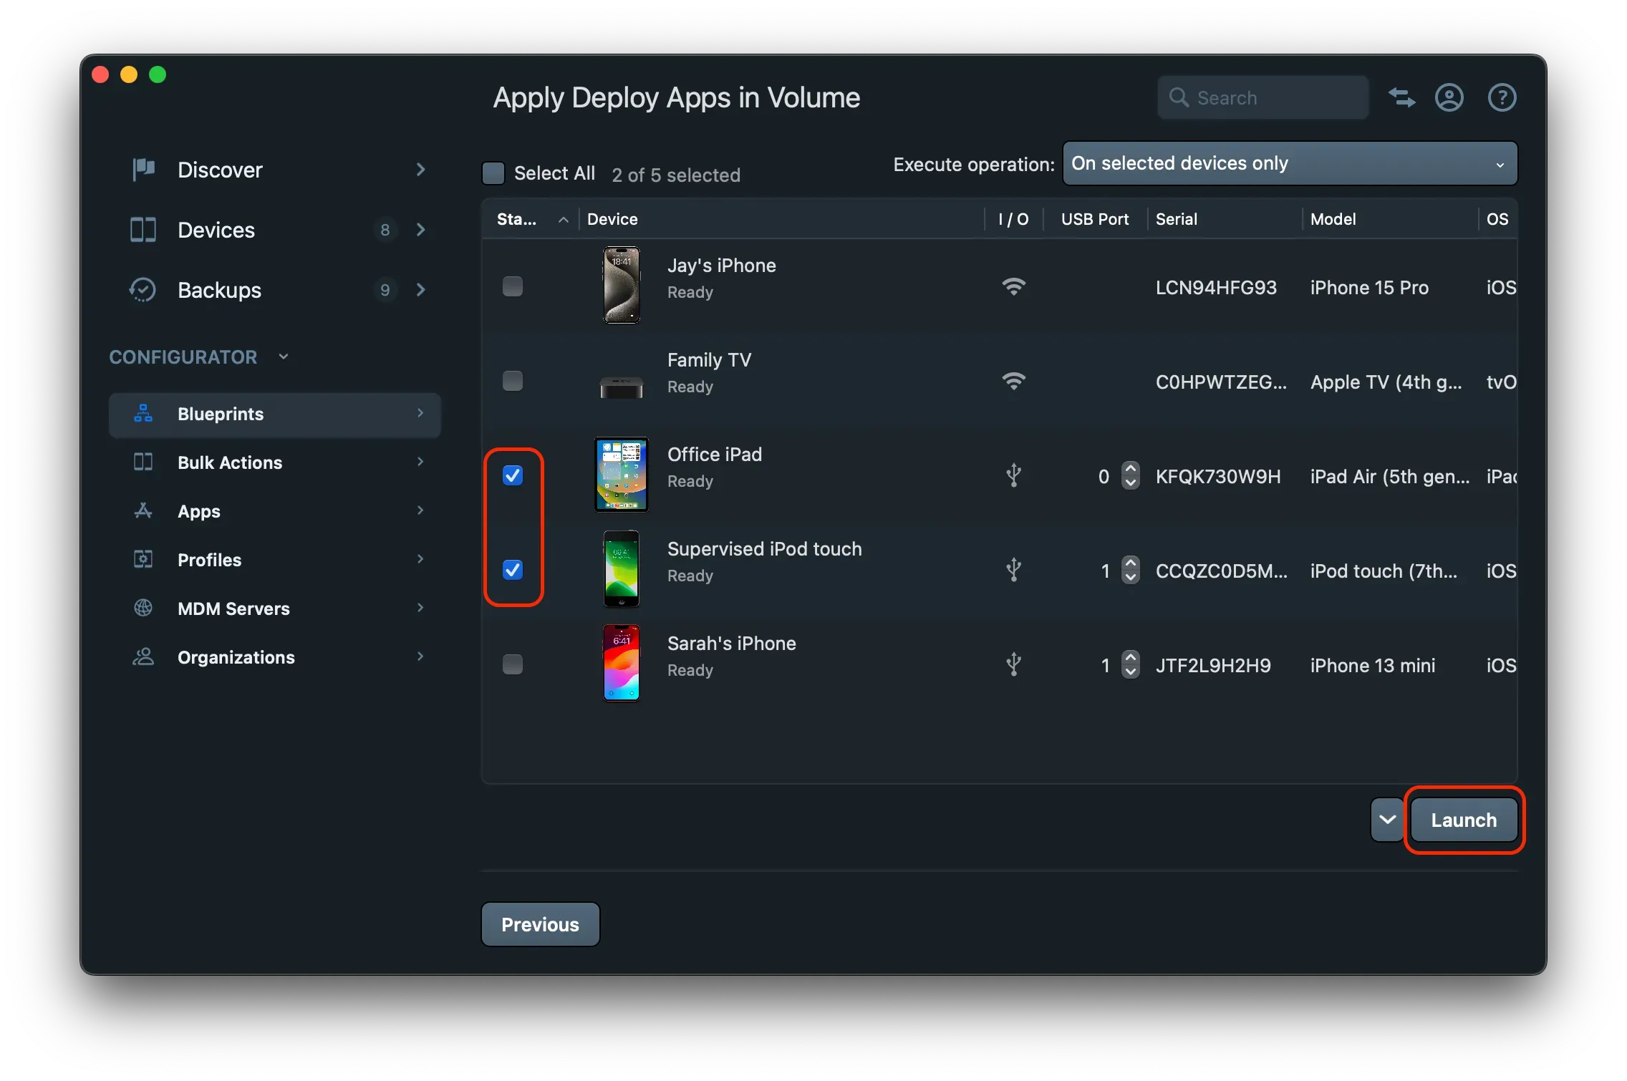The width and height of the screenshot is (1627, 1081).
Task: Open the Discover section icon
Action: [143, 170]
